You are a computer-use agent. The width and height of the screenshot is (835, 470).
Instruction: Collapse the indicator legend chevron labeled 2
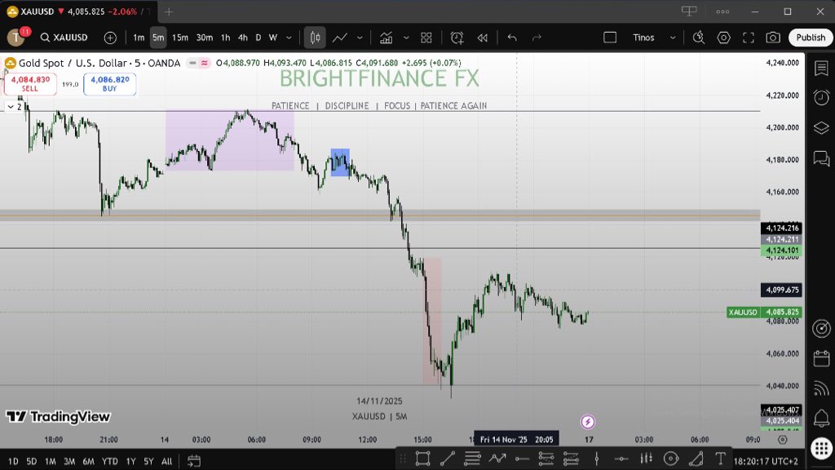tap(14, 107)
